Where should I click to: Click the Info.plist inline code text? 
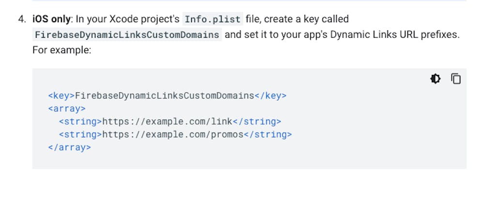(x=212, y=20)
